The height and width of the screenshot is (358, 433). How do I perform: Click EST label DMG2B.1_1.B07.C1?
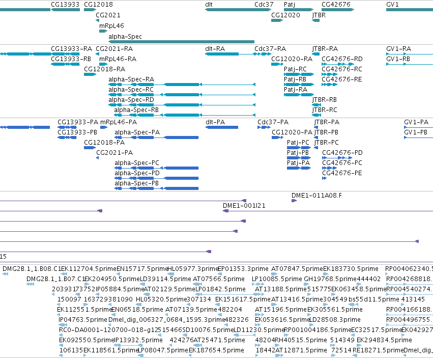point(55,279)
